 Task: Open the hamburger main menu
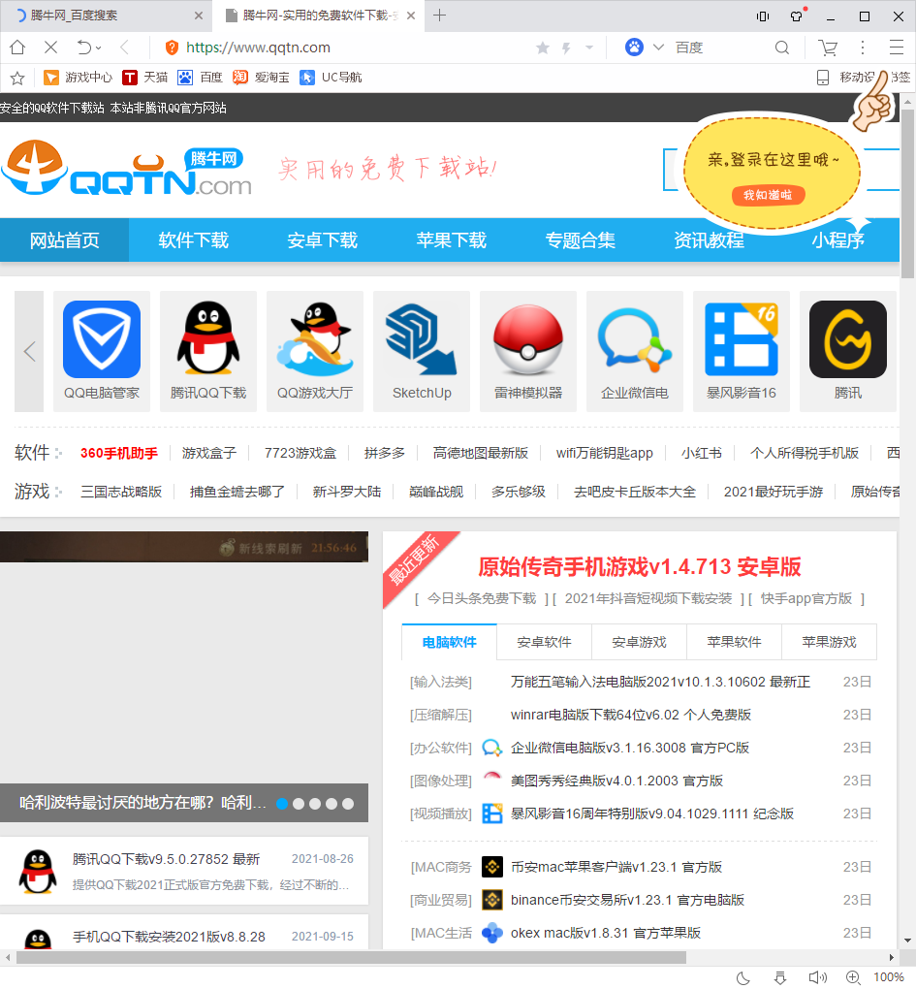point(897,48)
